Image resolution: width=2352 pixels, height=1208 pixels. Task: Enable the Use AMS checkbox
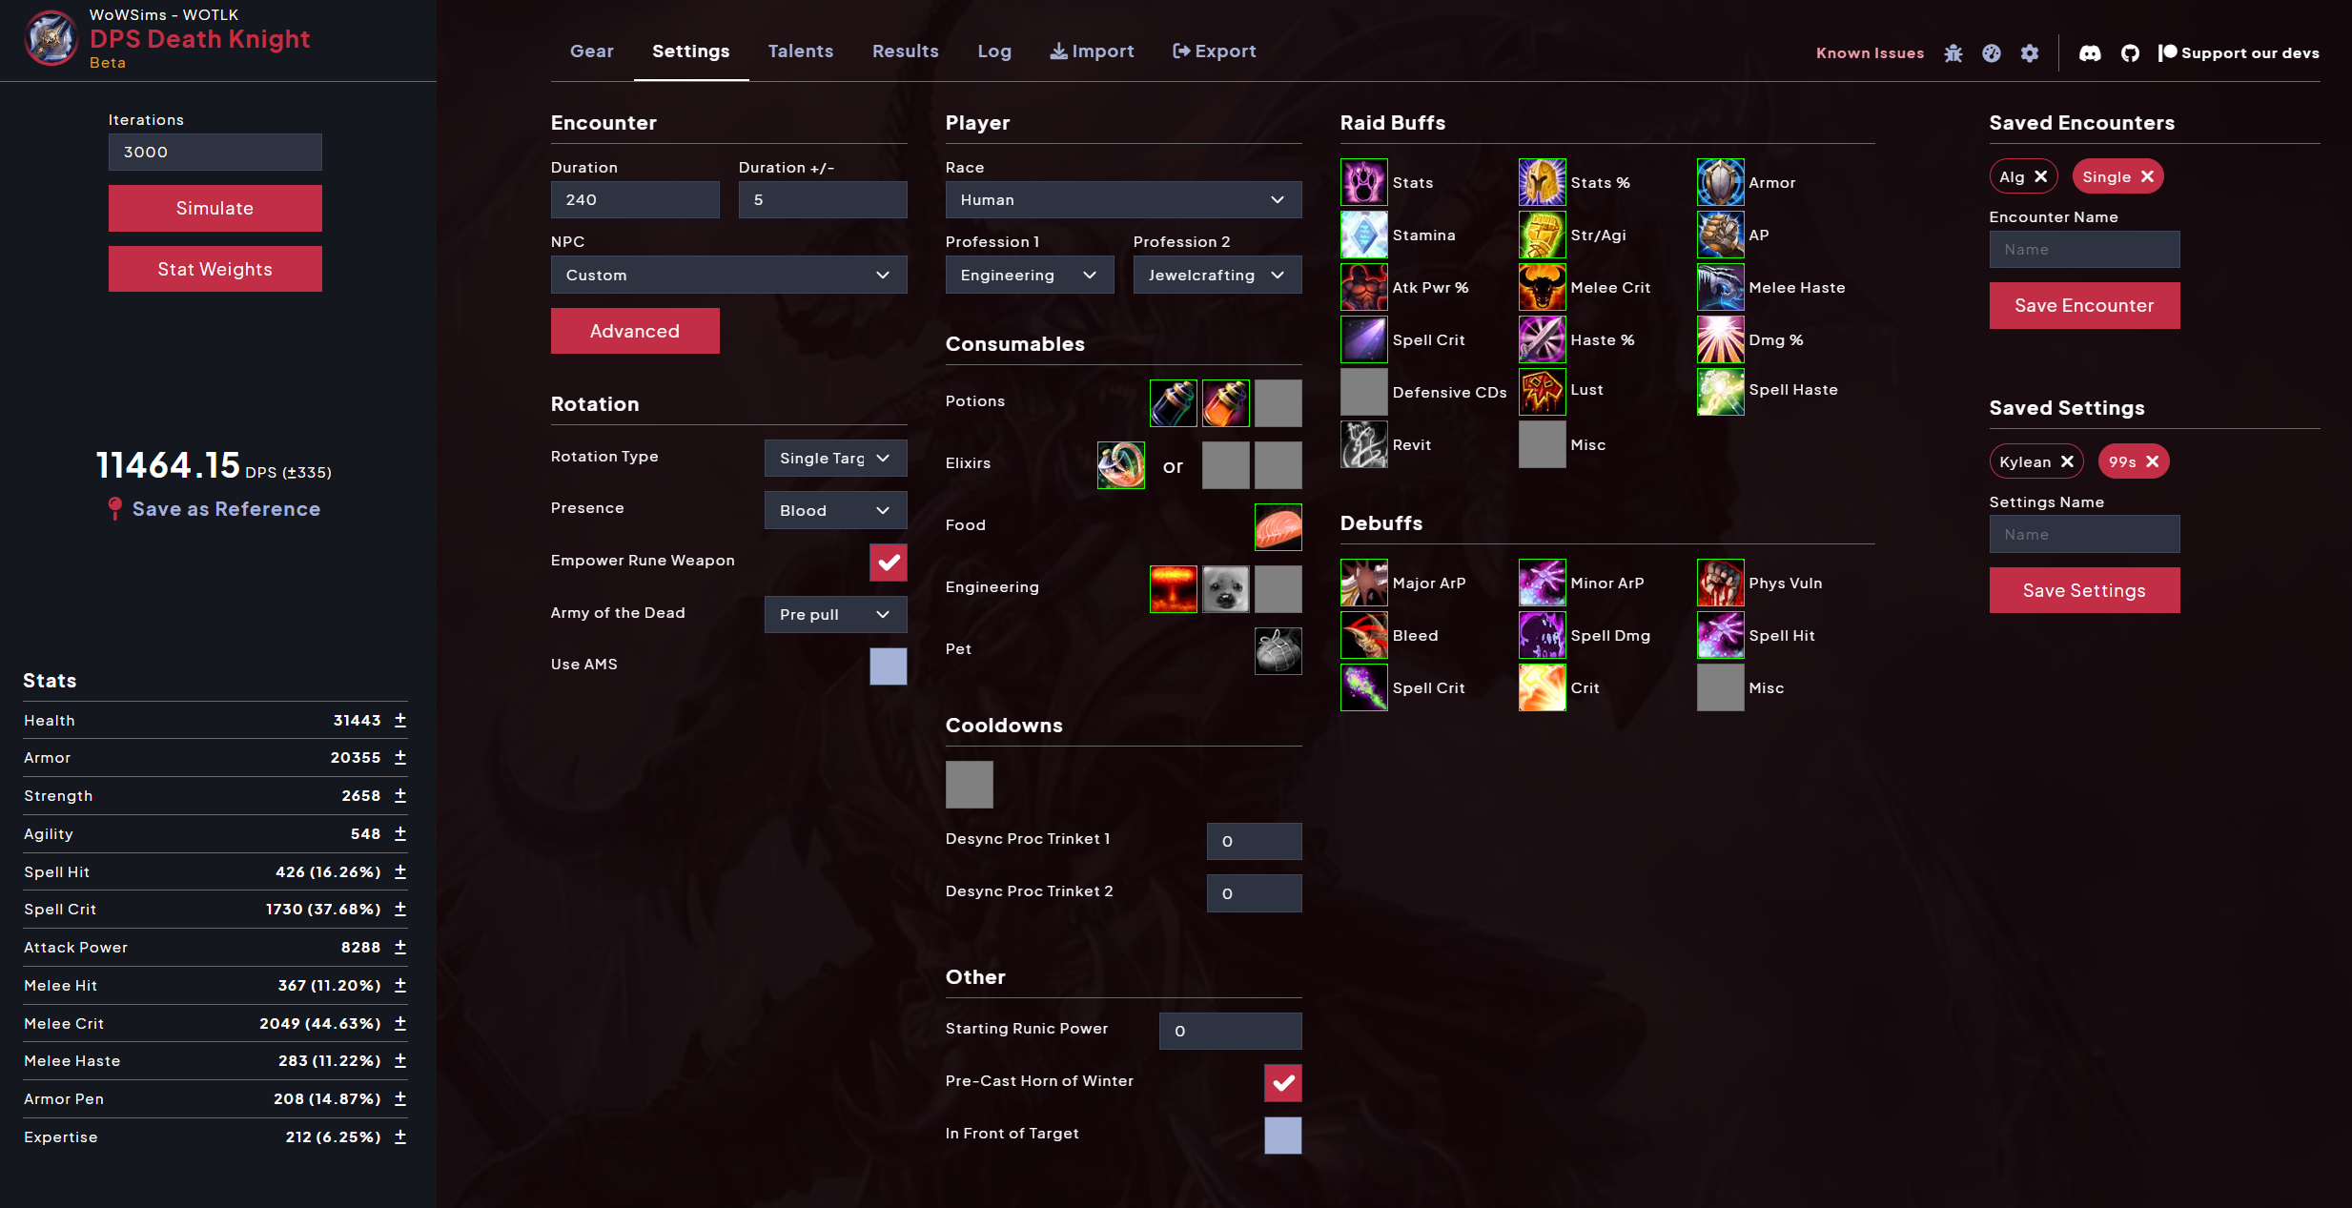[888, 666]
